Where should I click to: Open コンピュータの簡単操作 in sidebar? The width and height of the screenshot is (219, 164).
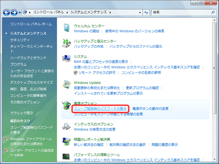pyautogui.click(x=28, y=96)
